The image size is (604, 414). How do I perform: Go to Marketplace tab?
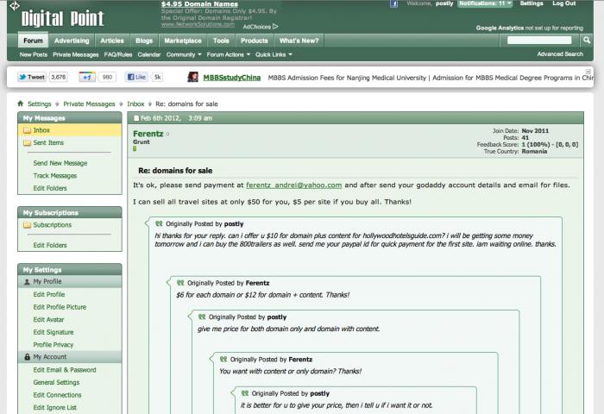tap(183, 41)
